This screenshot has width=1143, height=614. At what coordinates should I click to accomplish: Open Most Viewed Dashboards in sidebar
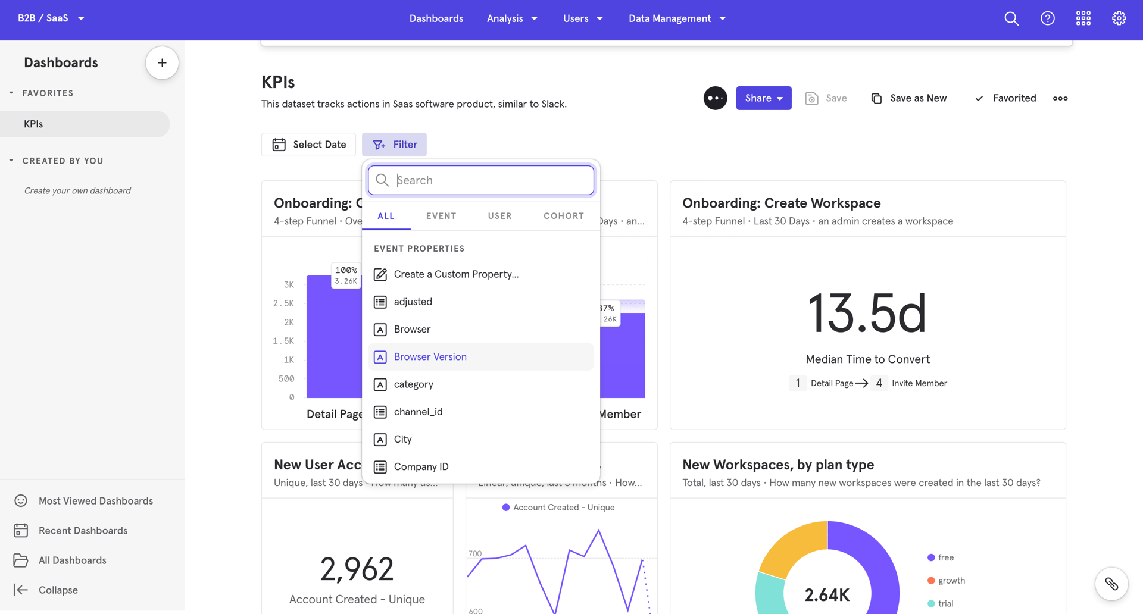pos(95,500)
